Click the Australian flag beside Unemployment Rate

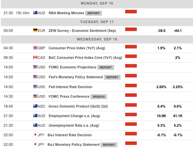coord(35,126)
